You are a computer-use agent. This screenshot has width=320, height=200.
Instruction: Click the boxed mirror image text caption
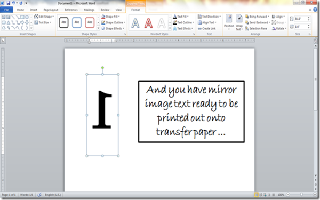[191, 111]
